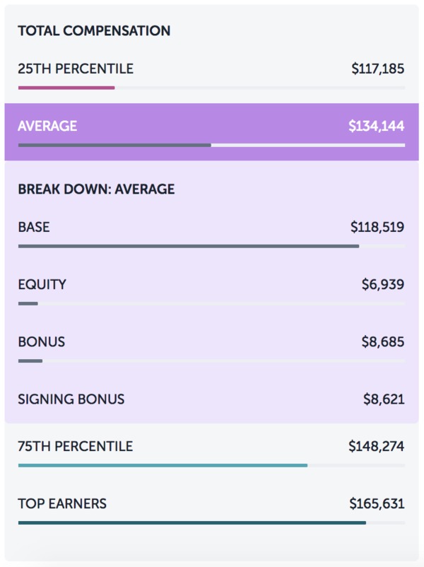Image resolution: width=424 pixels, height=567 pixels.
Task: Click the $8,621 signing bonus amount
Action: (384, 399)
